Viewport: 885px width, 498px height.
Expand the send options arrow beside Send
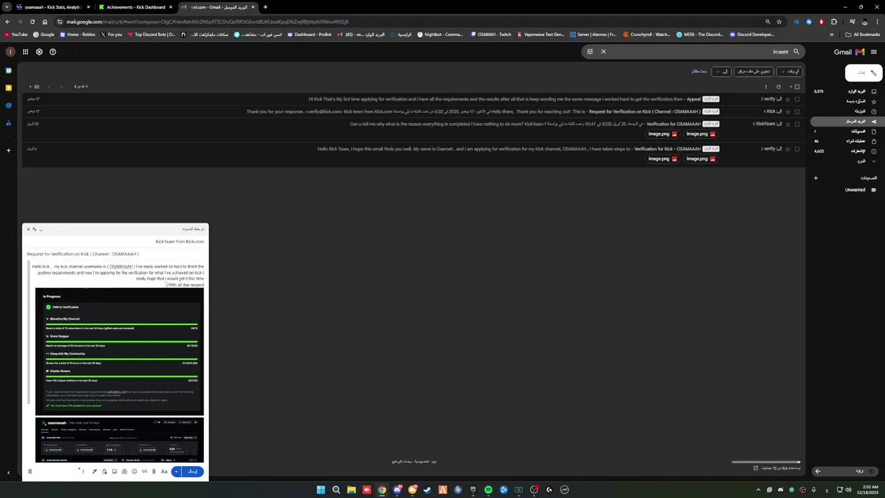(176, 472)
